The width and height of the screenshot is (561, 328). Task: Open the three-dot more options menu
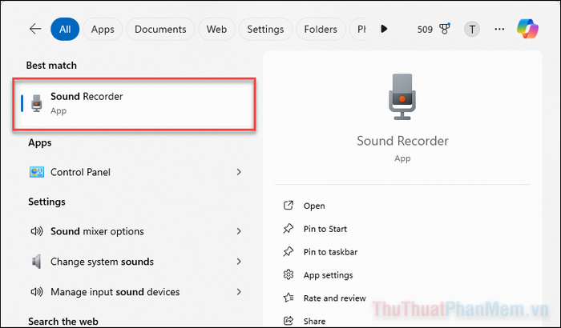coord(499,30)
